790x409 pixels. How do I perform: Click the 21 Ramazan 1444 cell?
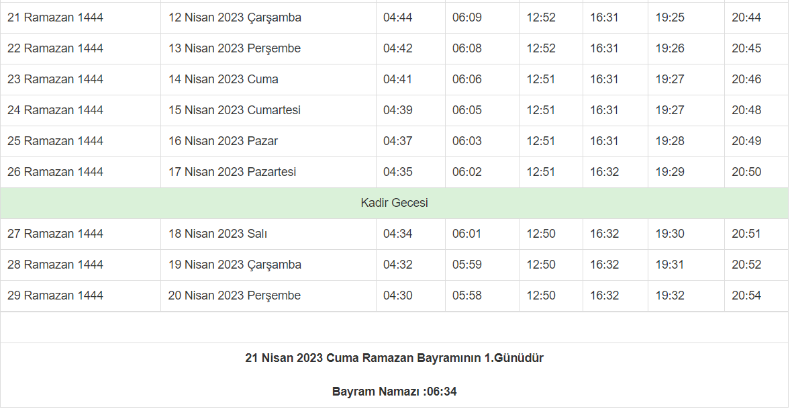point(56,17)
